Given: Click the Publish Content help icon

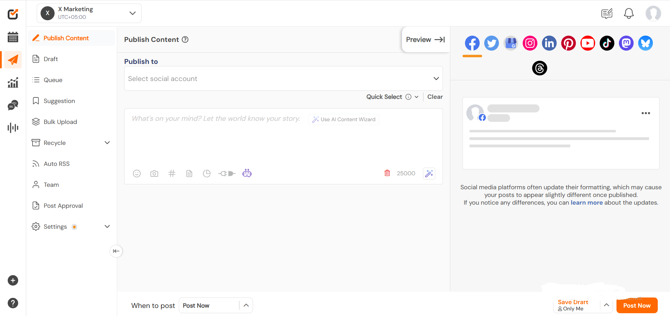Looking at the screenshot, I should (185, 39).
